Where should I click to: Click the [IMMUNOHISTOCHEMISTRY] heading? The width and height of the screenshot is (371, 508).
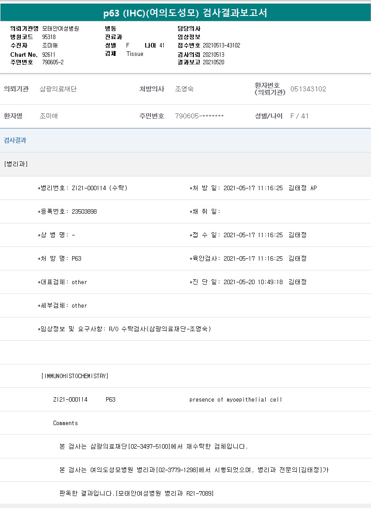[x=74, y=376]
